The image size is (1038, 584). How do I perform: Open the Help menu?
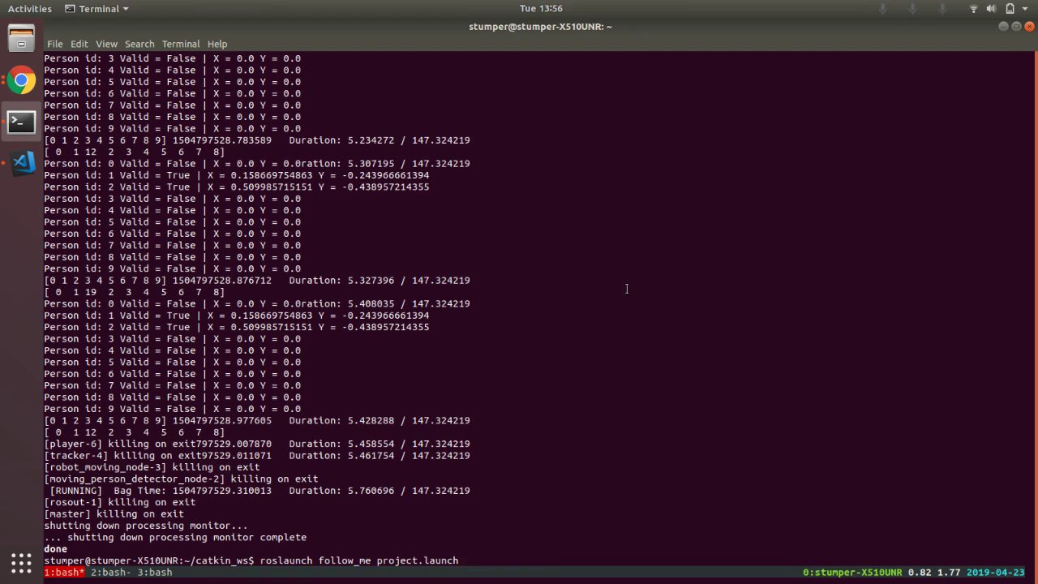click(217, 44)
